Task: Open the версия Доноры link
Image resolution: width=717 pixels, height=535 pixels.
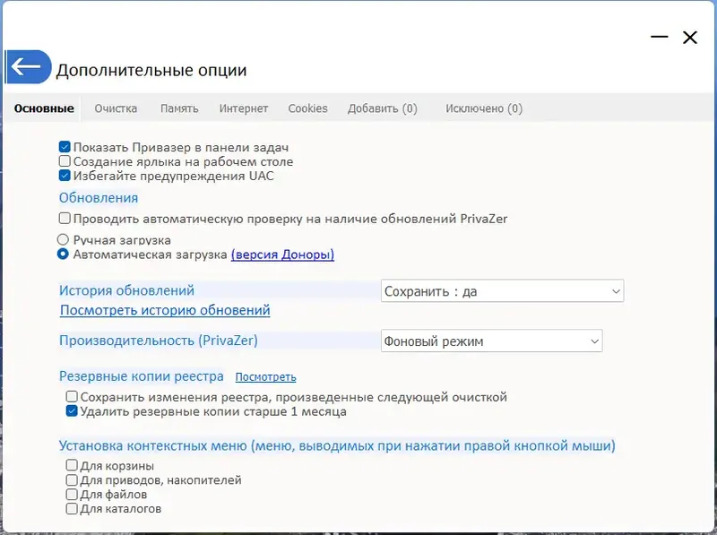Action: click(282, 255)
